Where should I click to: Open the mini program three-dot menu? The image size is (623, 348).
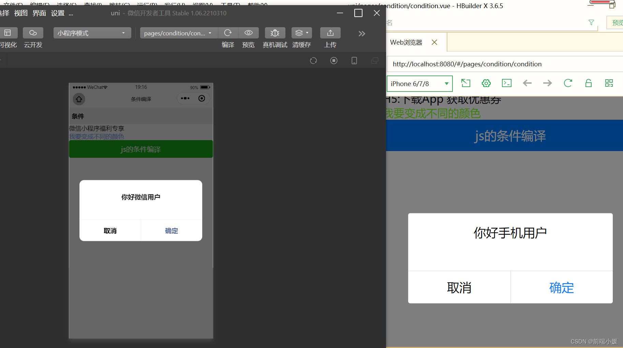pos(185,99)
